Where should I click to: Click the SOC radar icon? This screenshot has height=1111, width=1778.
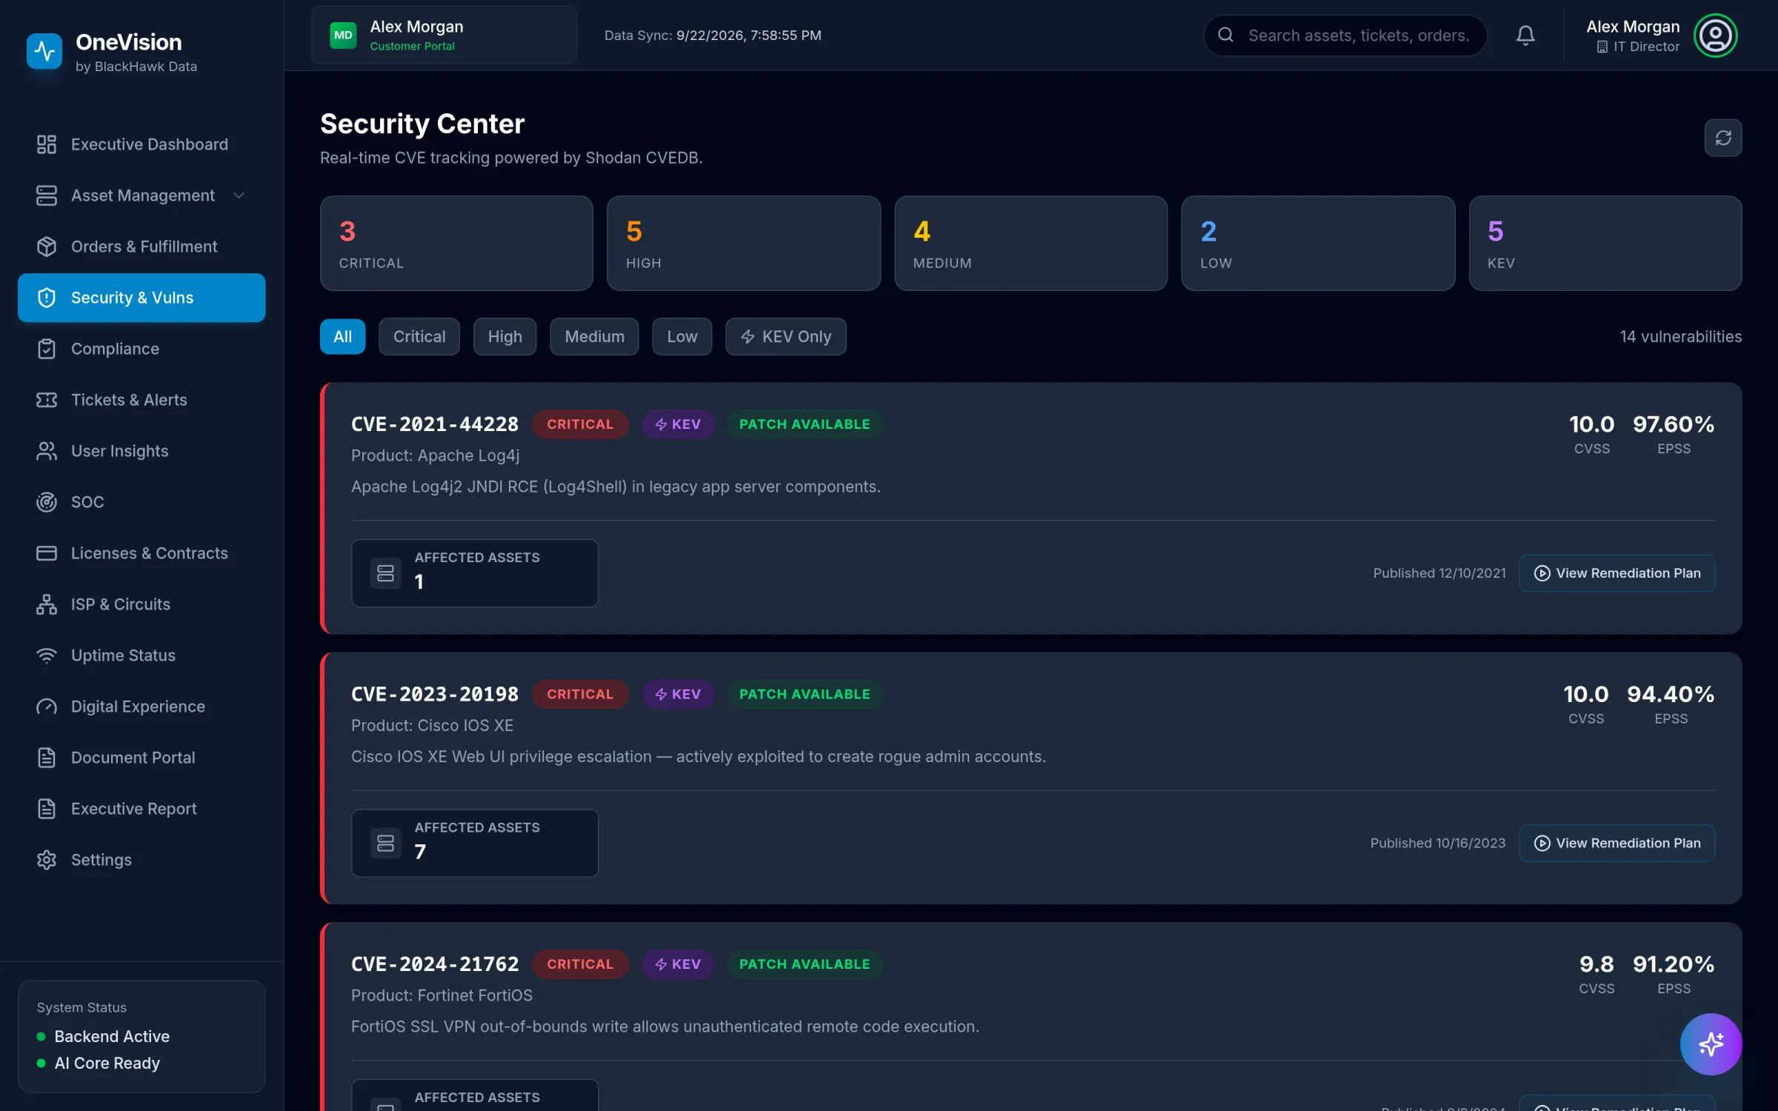click(x=47, y=502)
